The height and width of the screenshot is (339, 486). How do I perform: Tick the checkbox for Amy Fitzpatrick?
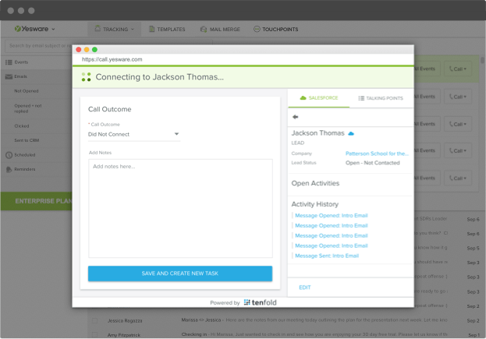pyautogui.click(x=95, y=334)
